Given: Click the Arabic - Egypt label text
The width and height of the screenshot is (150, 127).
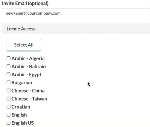Looking at the screenshot, I should click(x=26, y=75).
